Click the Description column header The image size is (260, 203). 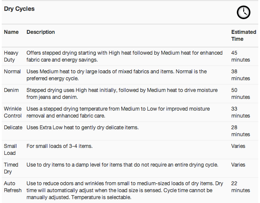40,32
